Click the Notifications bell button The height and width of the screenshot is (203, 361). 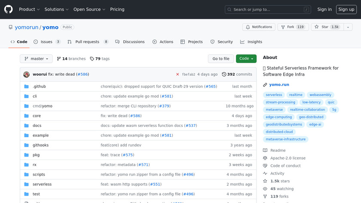pos(259,27)
